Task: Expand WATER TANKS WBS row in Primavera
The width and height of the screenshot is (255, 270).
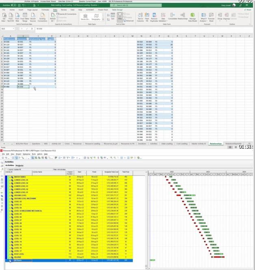Action: (x=10, y=177)
